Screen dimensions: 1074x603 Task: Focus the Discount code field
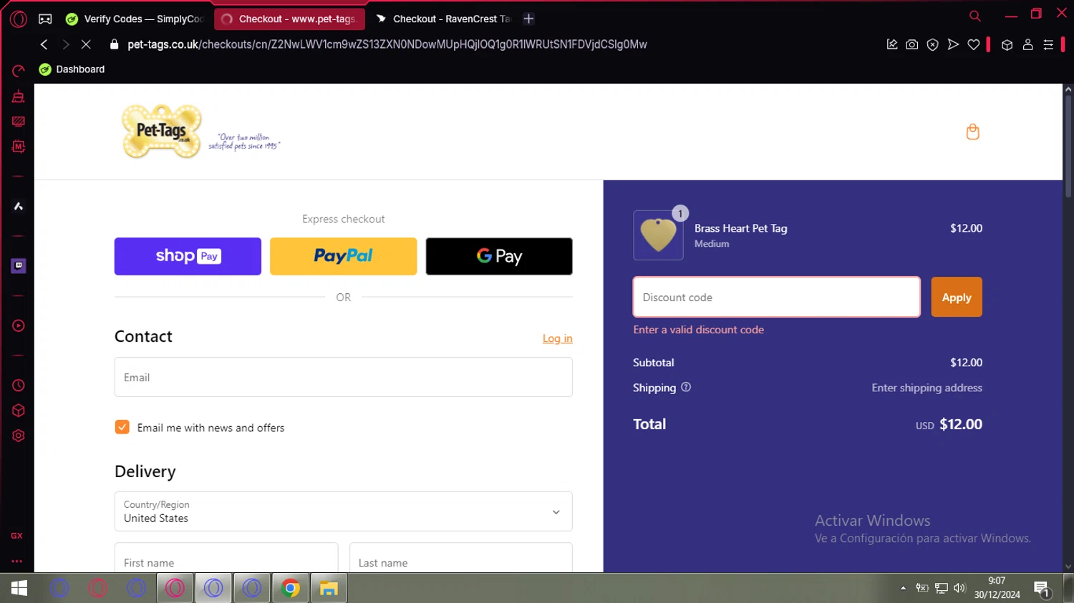(777, 297)
